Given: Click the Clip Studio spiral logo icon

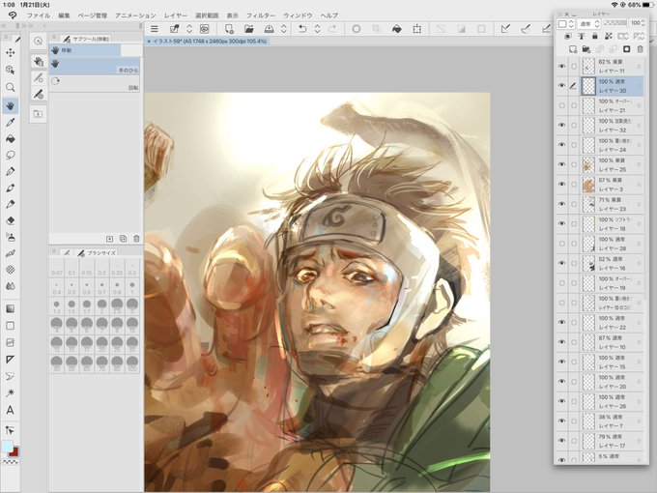Looking at the screenshot, I should click(x=13, y=15).
